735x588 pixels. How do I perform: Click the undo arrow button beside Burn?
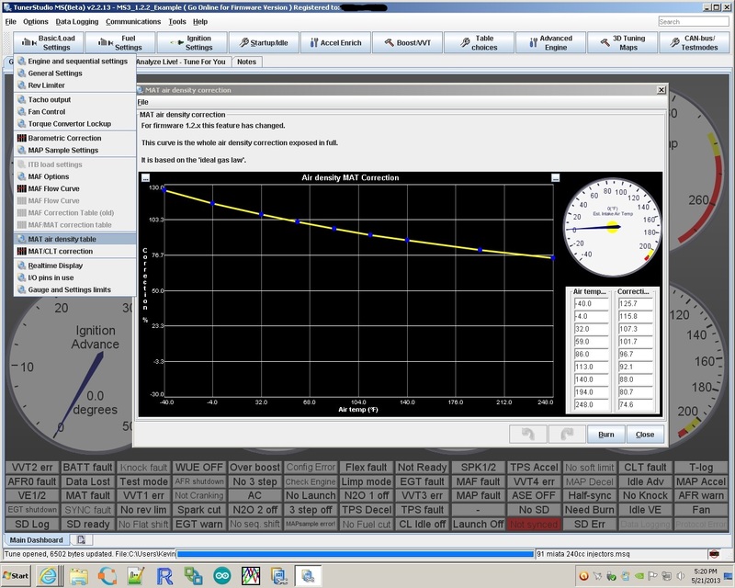coord(527,434)
